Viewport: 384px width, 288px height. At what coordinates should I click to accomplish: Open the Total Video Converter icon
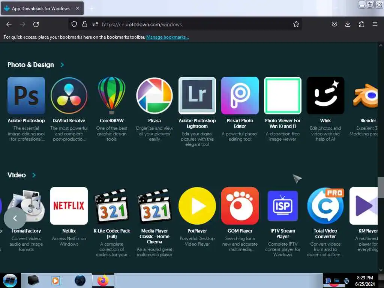coord(325,206)
